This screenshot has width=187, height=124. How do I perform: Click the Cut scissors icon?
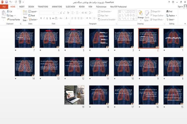[8, 11]
